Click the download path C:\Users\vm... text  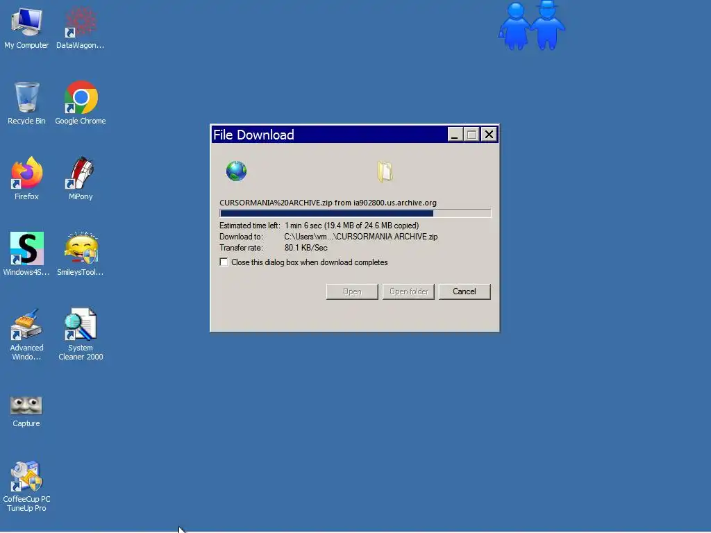(361, 237)
